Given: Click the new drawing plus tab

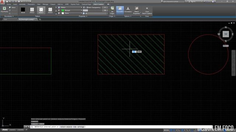Looking at the screenshot, I should coord(40,19).
